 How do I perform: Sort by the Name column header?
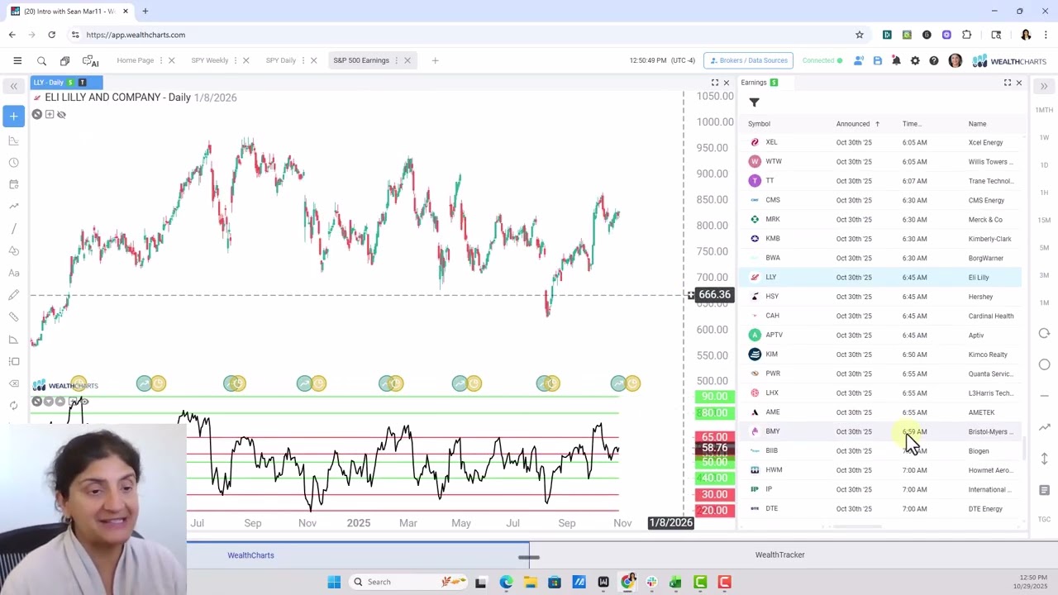(x=978, y=124)
